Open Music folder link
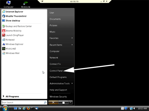This screenshot has height=111, width=149. 52,32
